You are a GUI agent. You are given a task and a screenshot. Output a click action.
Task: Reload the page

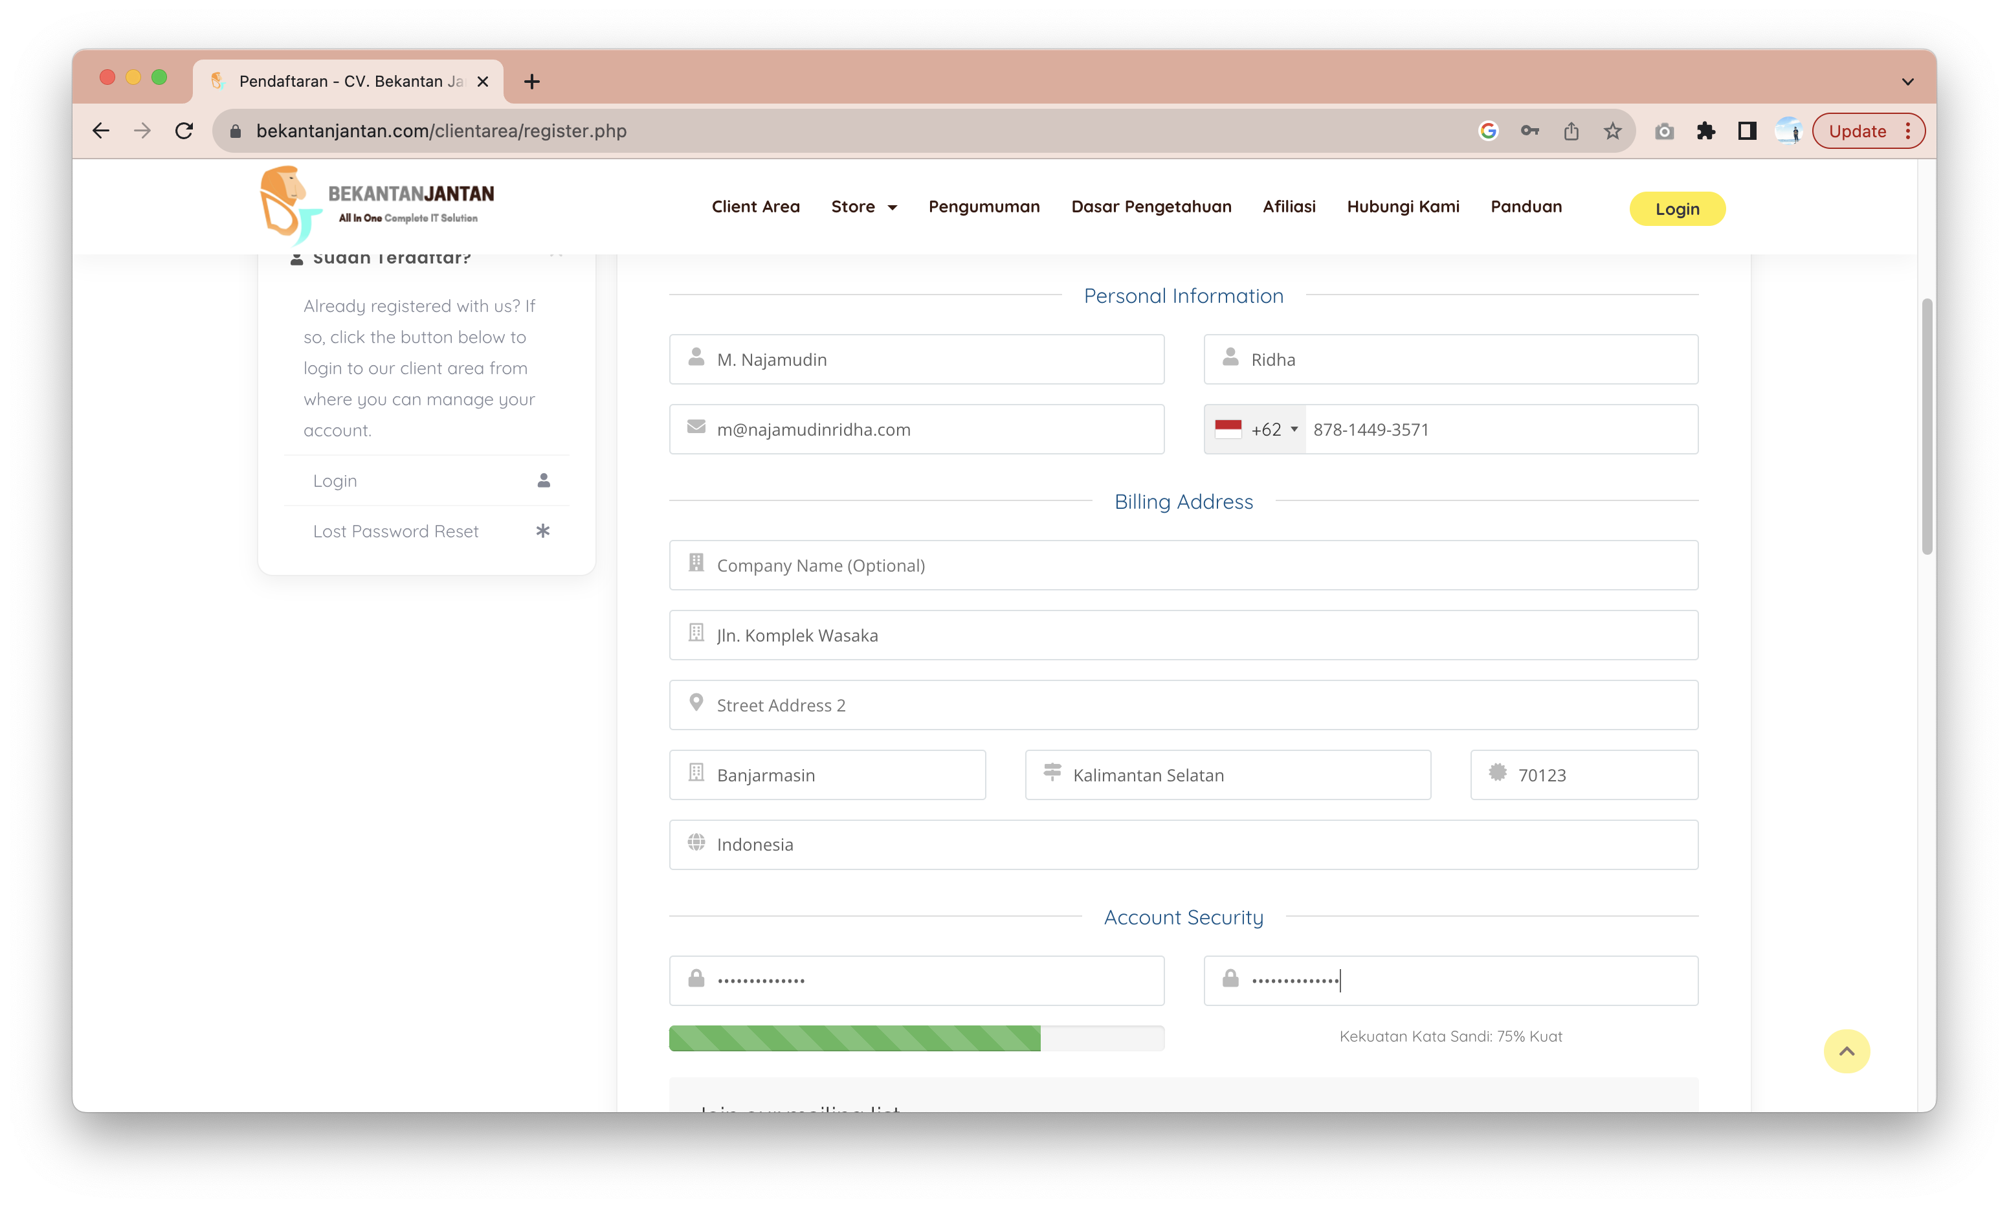(184, 131)
